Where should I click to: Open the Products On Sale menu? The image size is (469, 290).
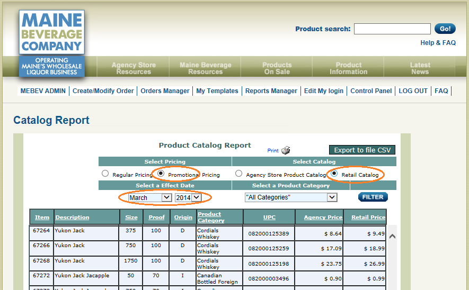(277, 68)
